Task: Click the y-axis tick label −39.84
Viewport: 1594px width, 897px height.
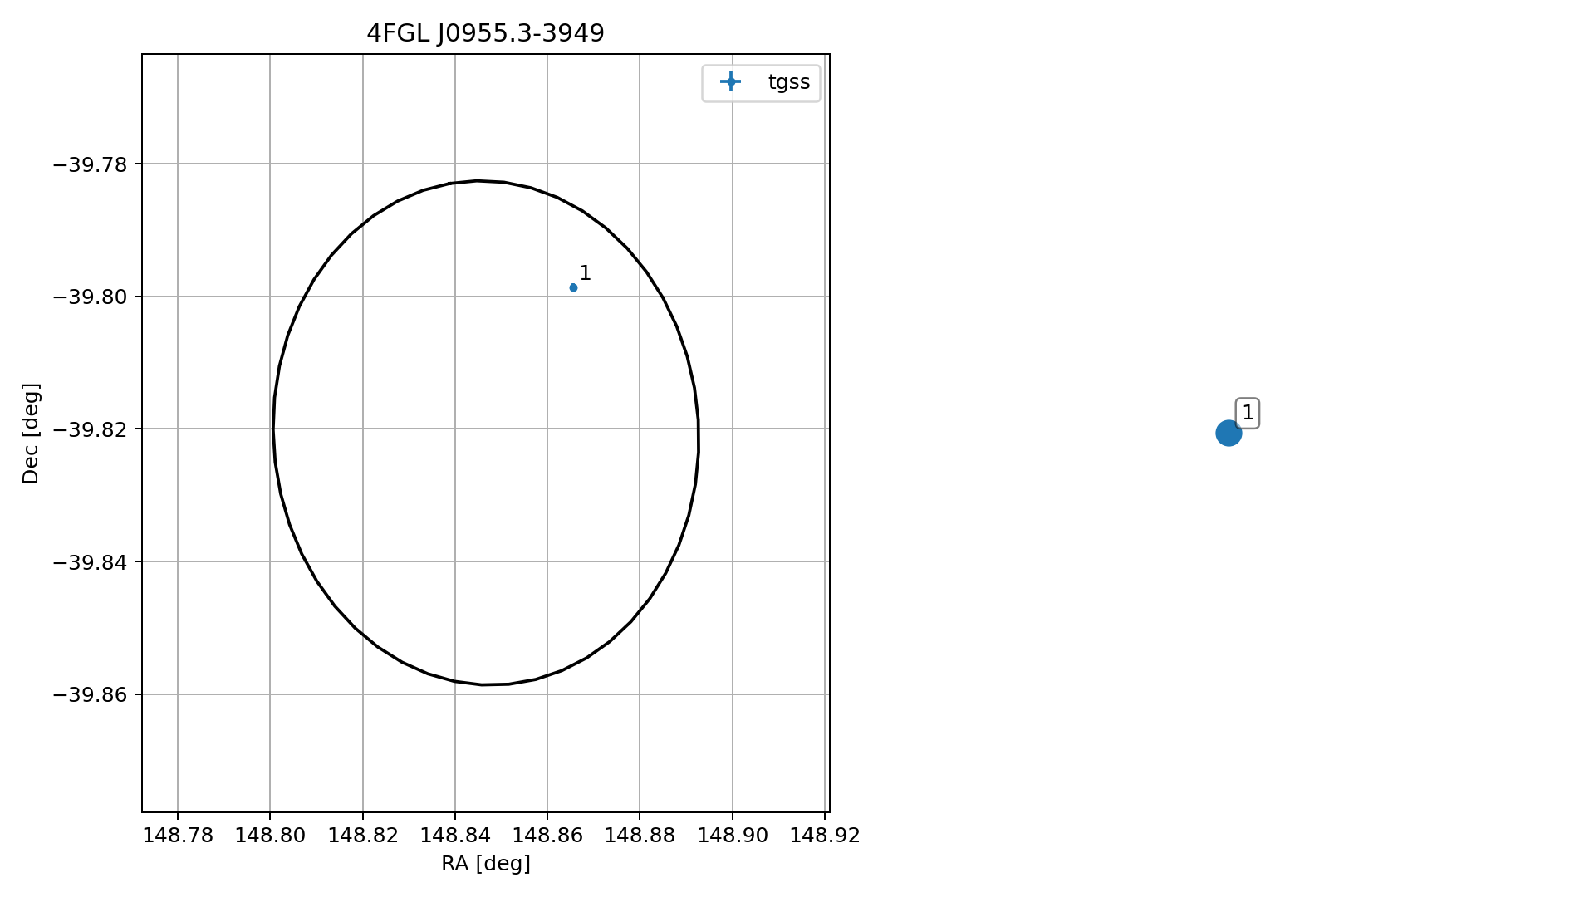Action: coord(91,562)
